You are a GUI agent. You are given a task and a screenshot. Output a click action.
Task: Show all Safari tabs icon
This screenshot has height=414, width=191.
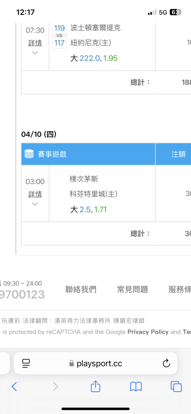point(176,387)
